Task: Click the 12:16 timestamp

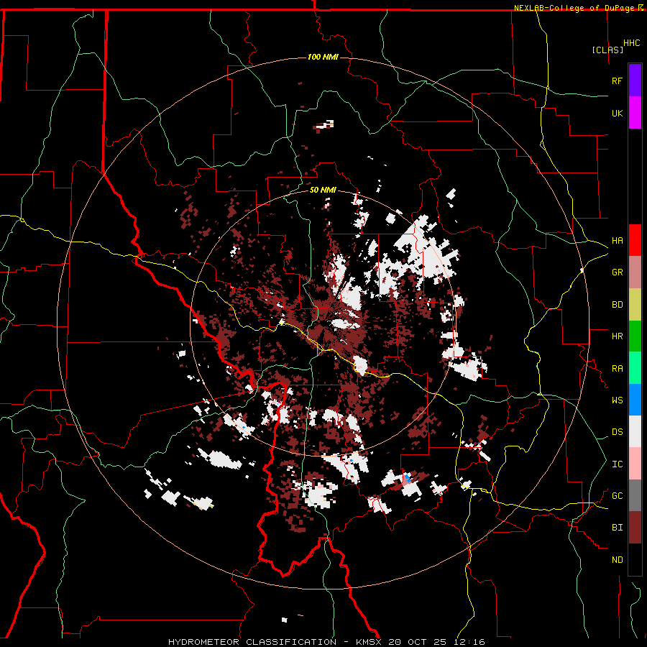Action: coord(468,642)
